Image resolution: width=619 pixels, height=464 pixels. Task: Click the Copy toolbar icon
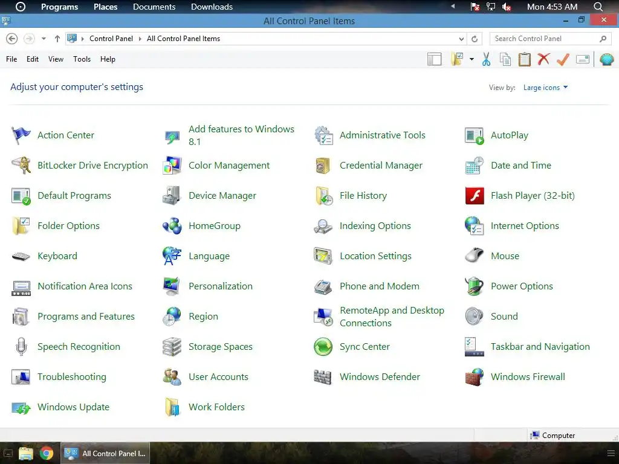coord(505,59)
